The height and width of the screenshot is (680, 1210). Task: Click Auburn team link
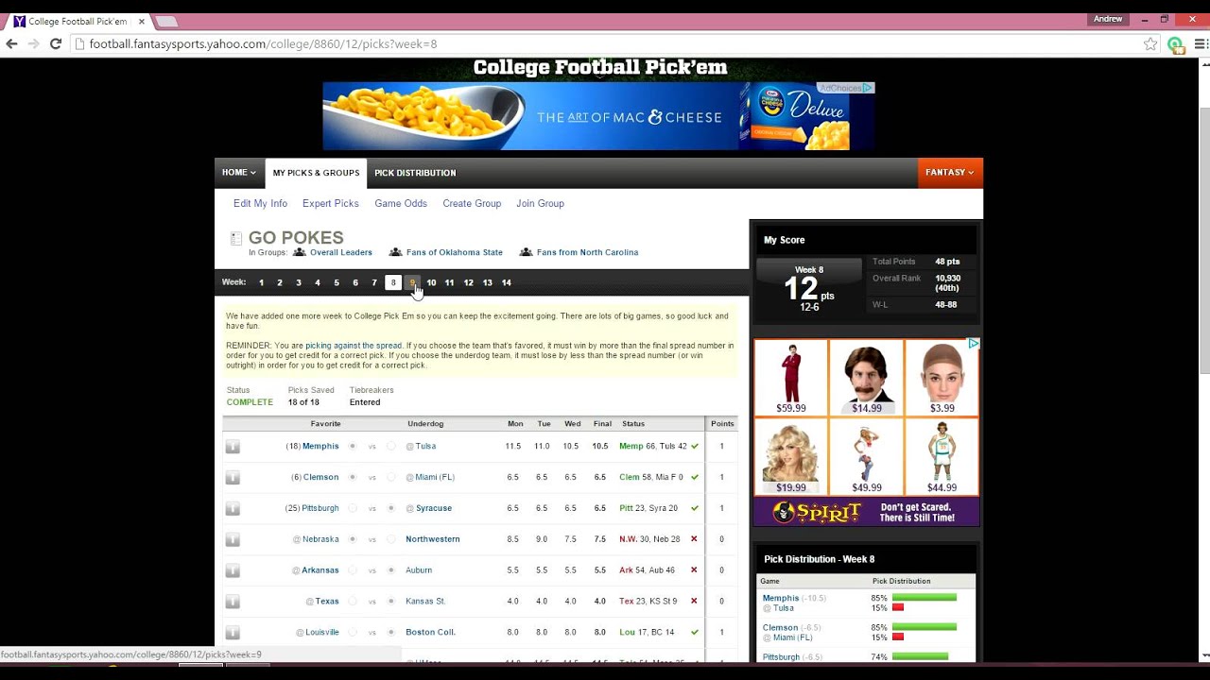(419, 570)
